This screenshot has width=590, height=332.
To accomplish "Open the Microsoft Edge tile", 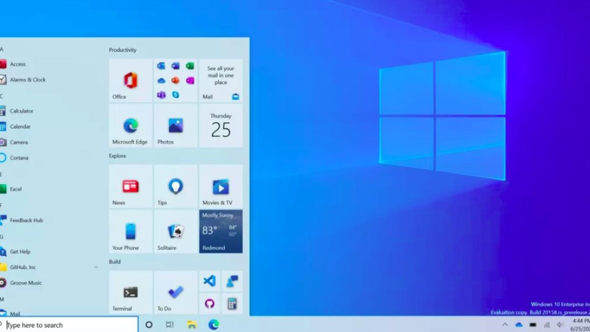I will pos(130,127).
